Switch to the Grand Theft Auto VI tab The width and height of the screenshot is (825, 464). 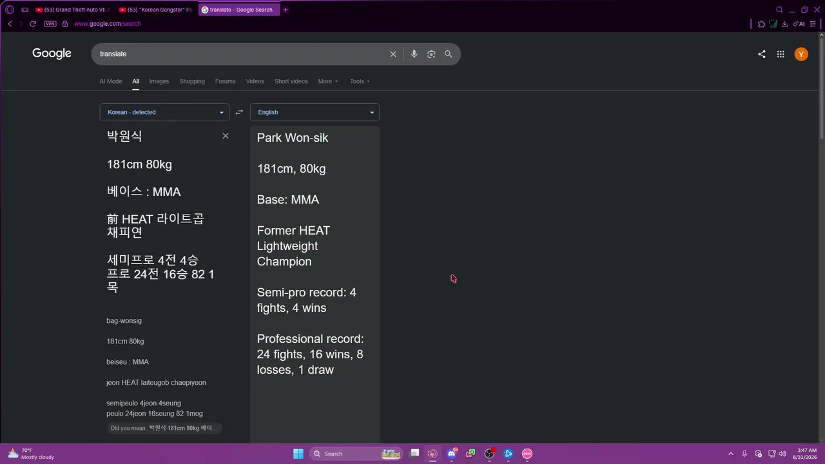(x=73, y=10)
